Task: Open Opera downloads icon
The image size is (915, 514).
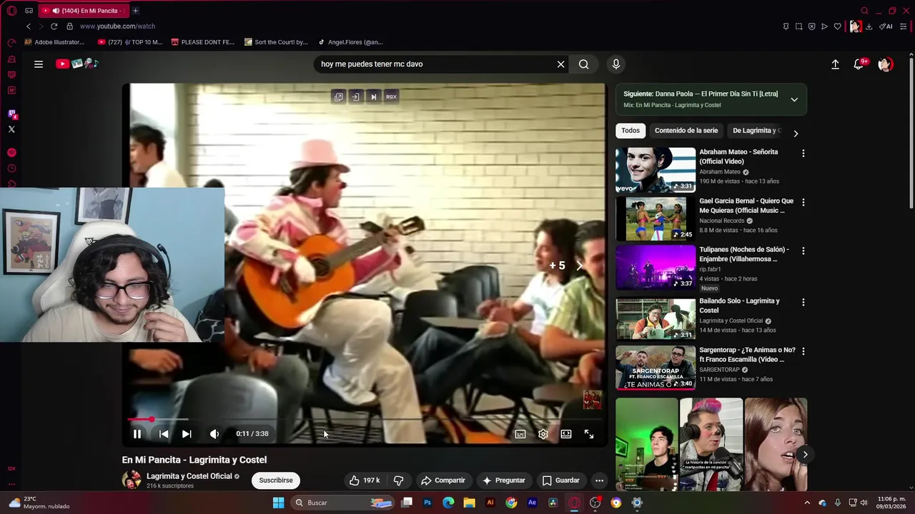Action: 869,26
